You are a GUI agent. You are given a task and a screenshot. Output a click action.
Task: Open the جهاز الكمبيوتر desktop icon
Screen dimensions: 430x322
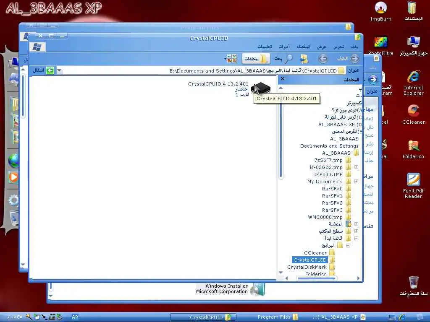point(413,45)
